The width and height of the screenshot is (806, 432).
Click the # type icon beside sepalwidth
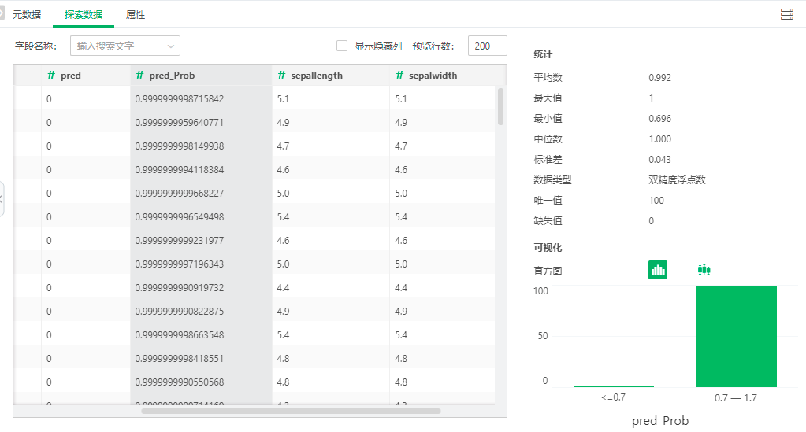pos(399,76)
